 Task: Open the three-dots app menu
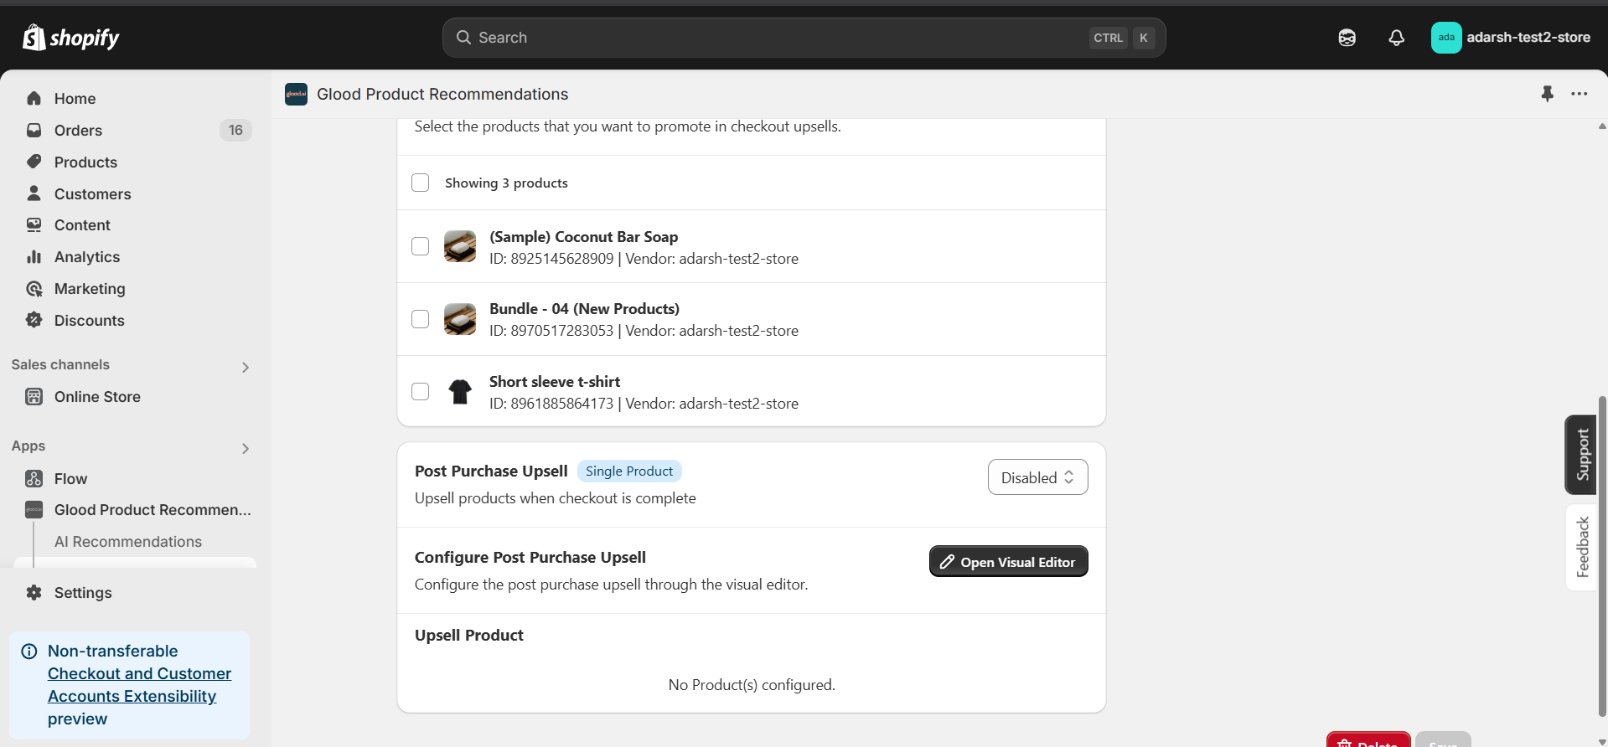1579,94
